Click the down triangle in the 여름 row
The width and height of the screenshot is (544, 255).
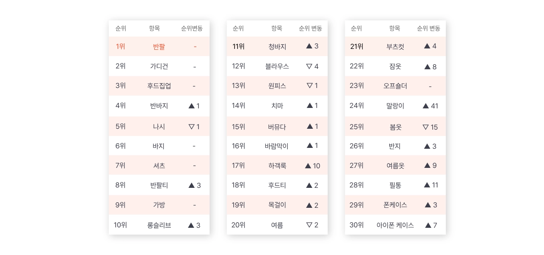click(309, 225)
